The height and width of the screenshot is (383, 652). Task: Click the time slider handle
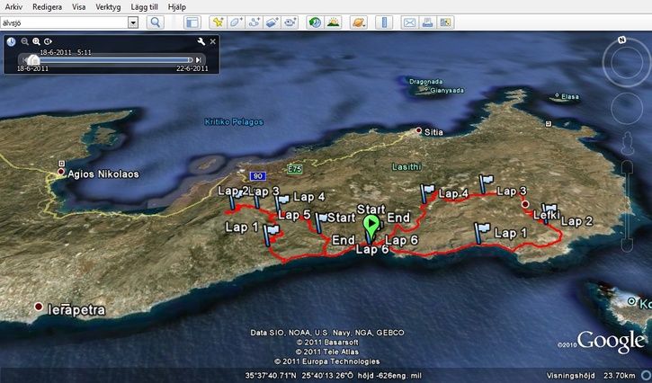click(32, 59)
